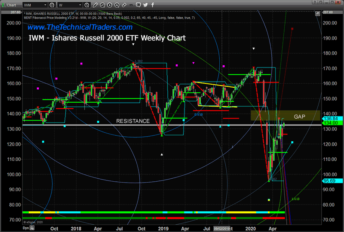
Task: Click the bar replay play icon
Action: pyautogui.click(x=110, y=5)
